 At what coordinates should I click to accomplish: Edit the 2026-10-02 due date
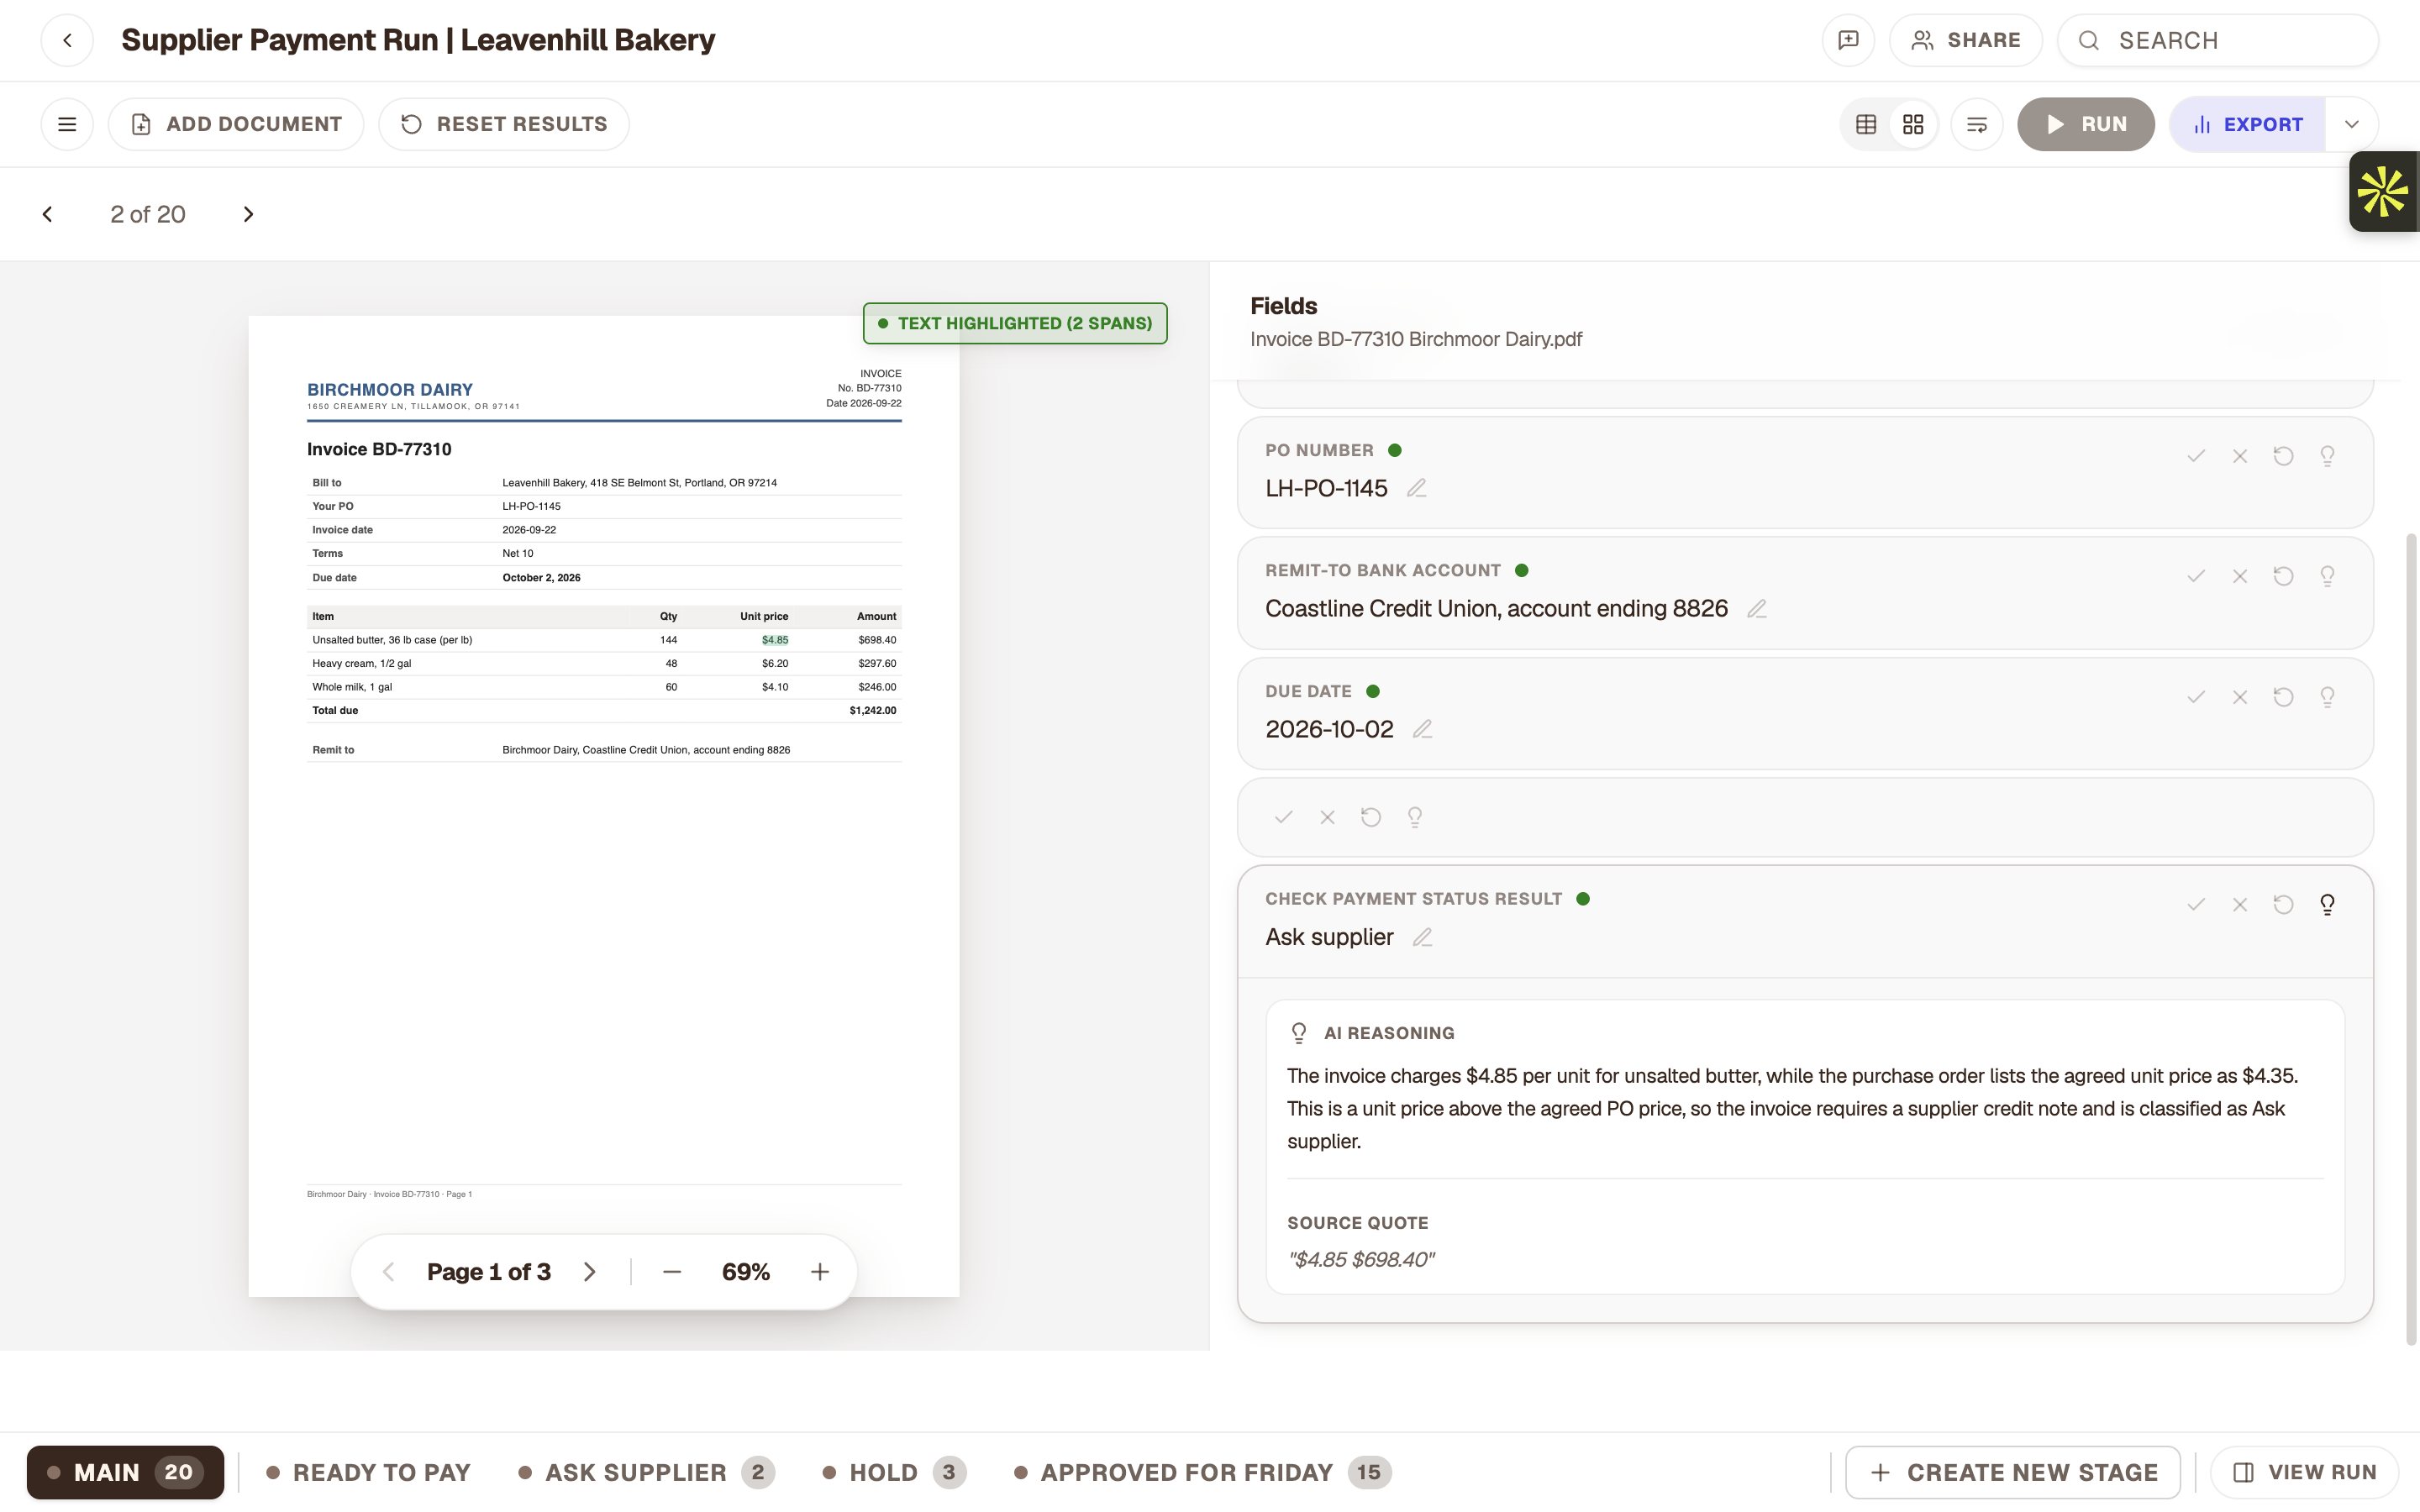click(1423, 729)
